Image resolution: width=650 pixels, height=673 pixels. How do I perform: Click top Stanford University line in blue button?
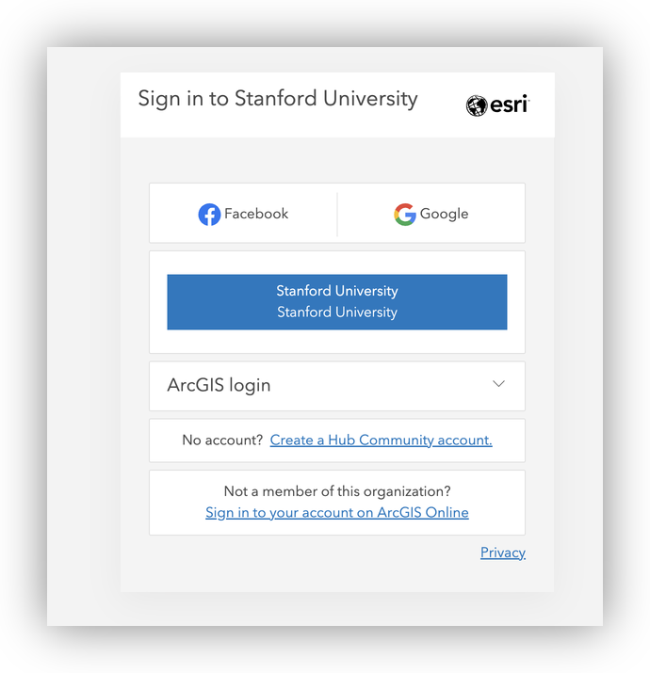337,291
